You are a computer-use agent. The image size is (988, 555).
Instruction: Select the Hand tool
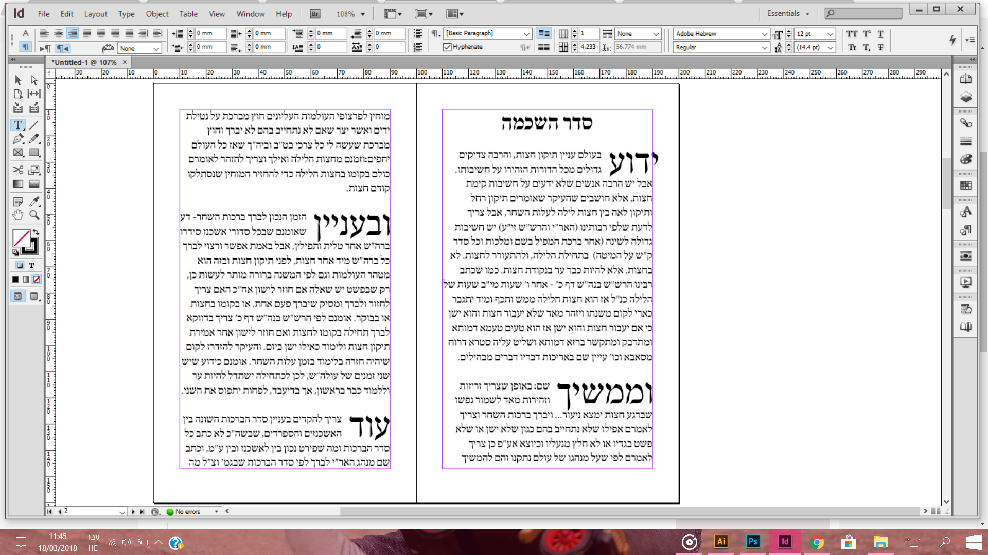[18, 215]
